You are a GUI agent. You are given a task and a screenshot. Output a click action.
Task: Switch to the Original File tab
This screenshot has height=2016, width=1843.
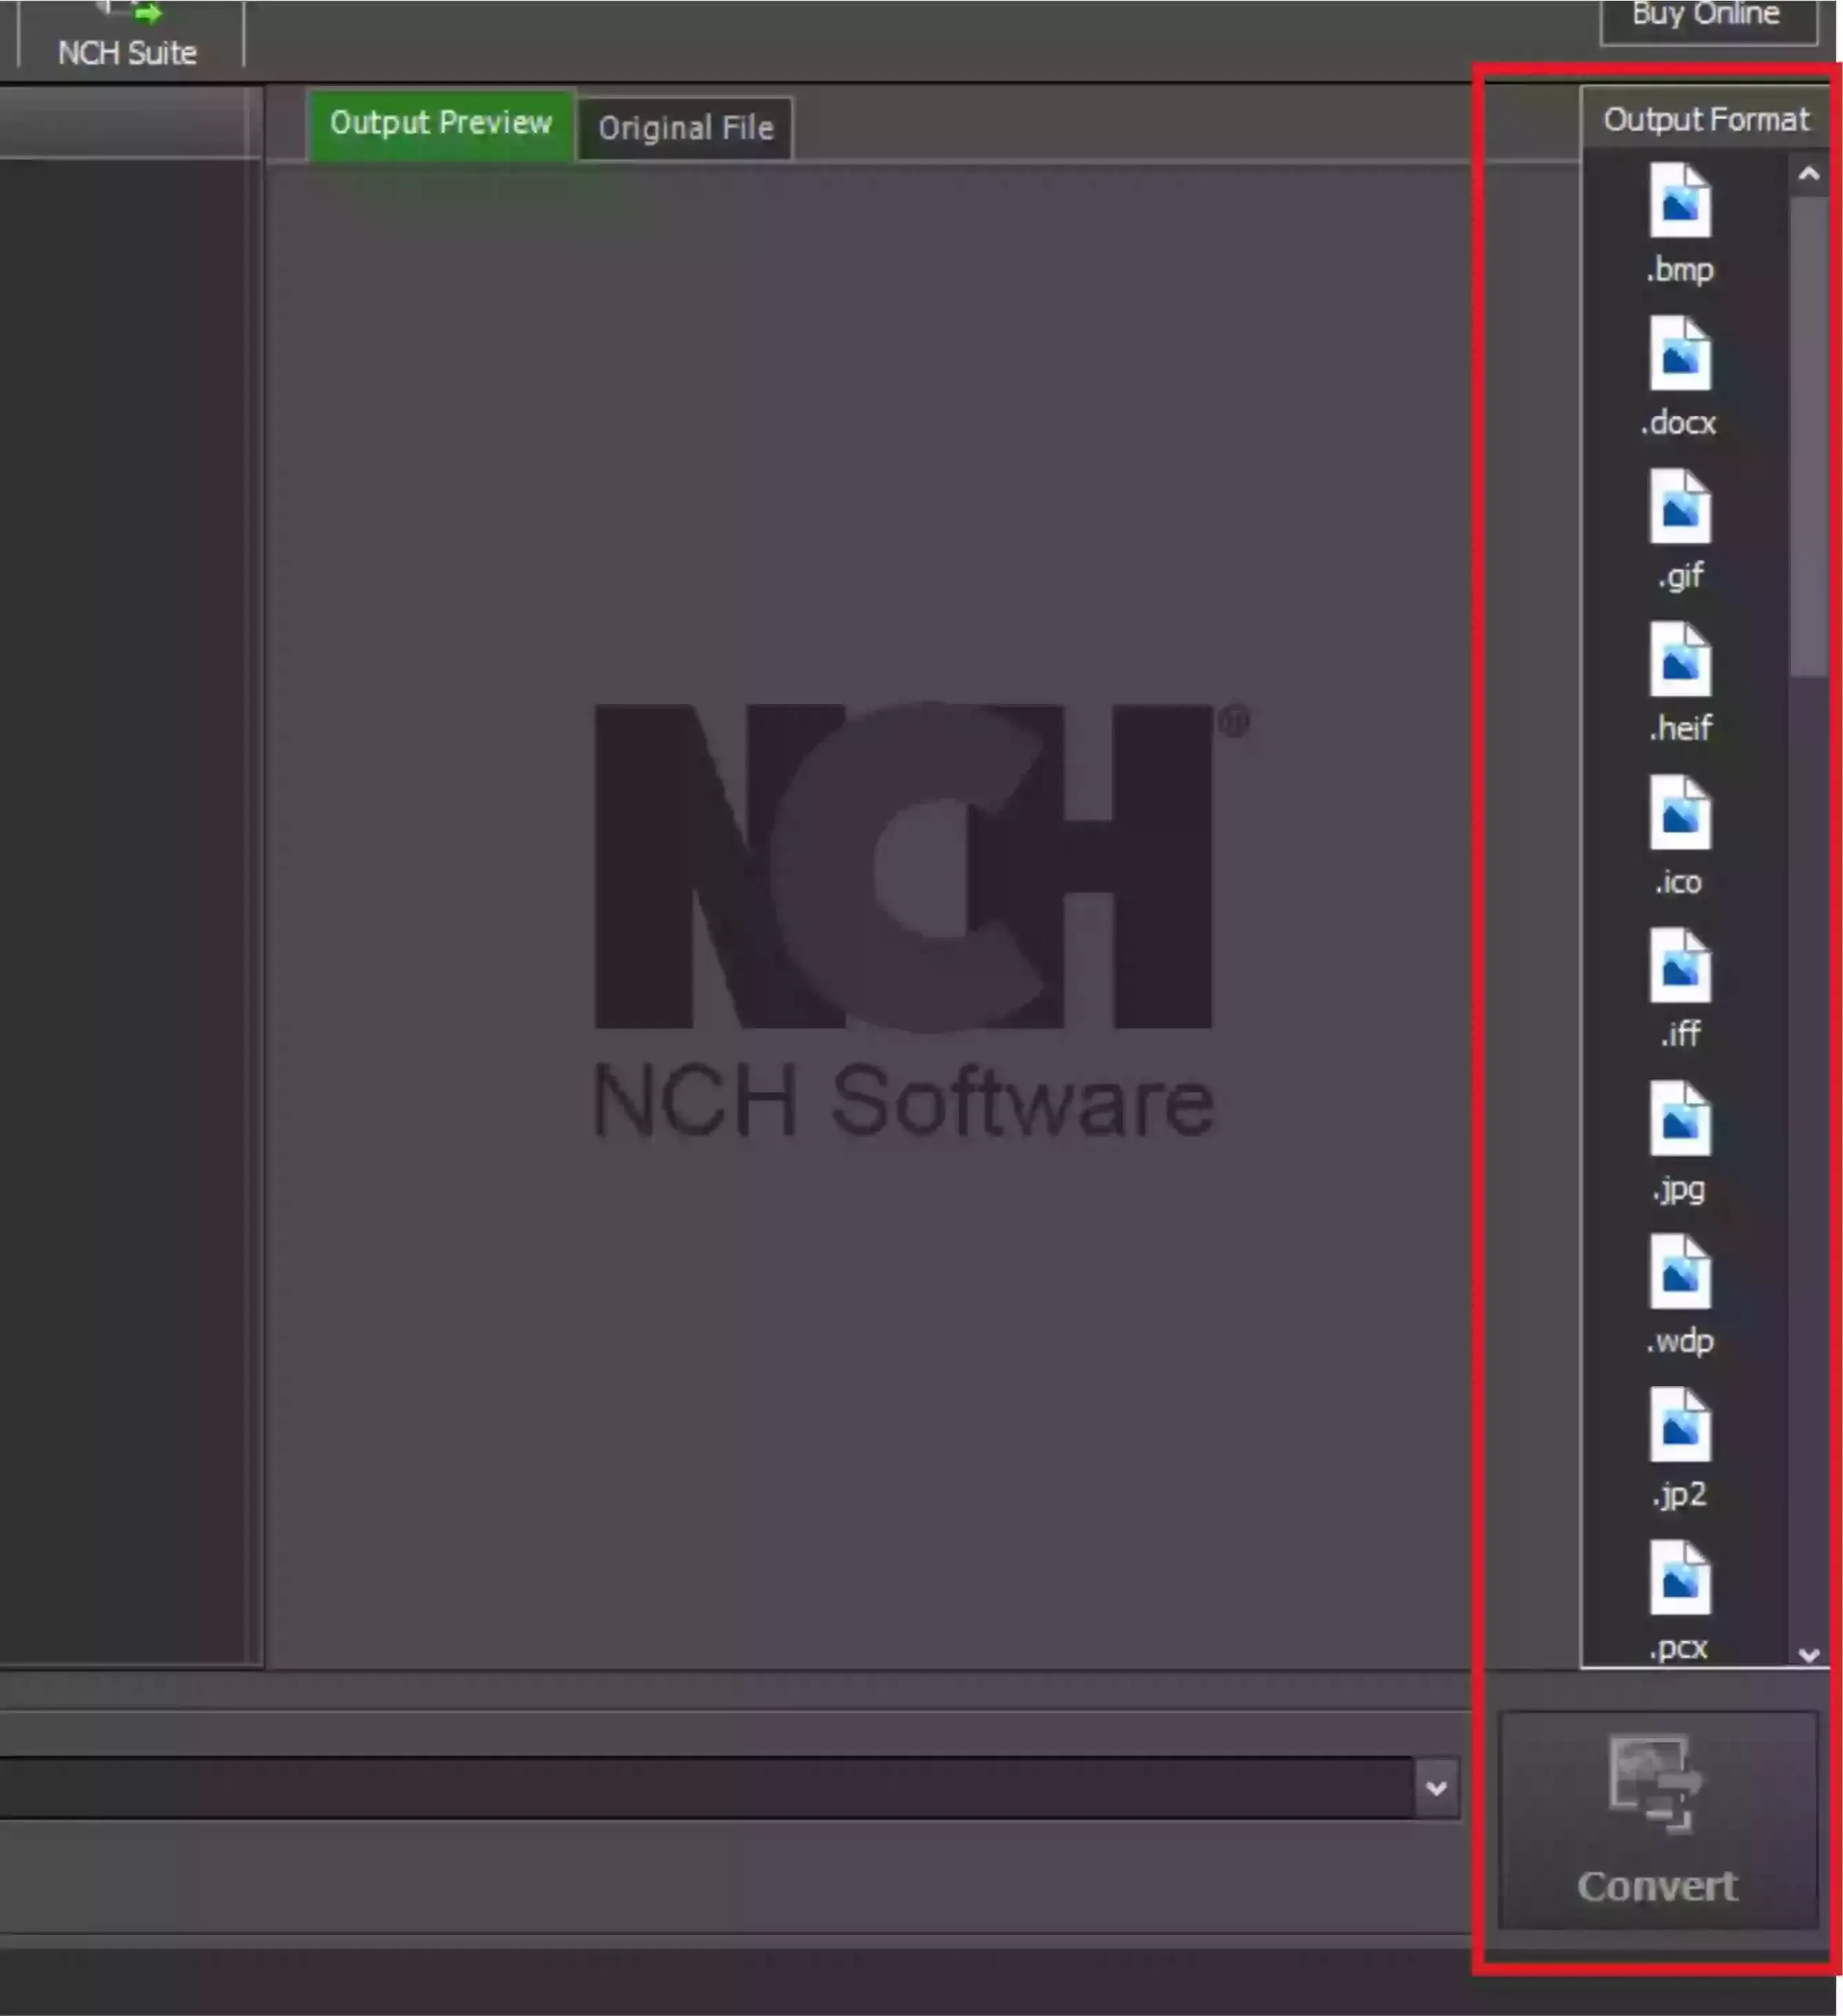tap(686, 128)
